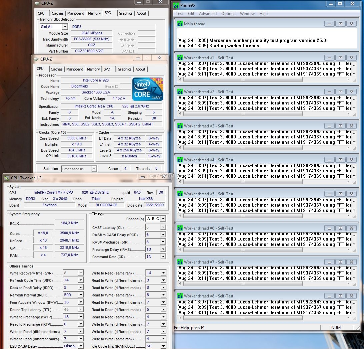Image resolution: width=364 pixels, height=349 pixels.
Task: Open the Help menu in Prime95
Action: pos(263,14)
